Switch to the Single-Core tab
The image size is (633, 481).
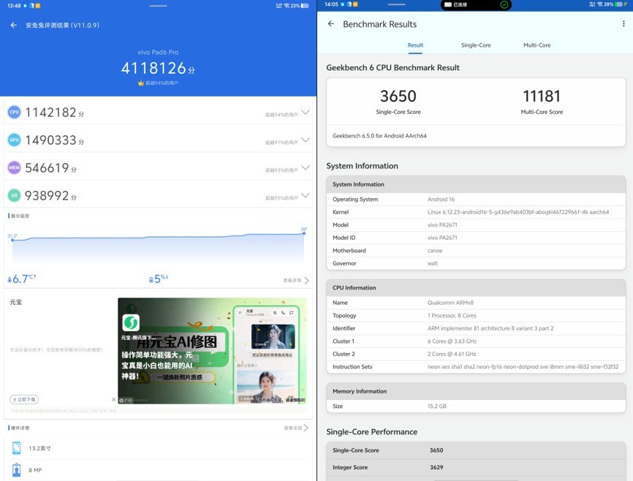pyautogui.click(x=476, y=45)
